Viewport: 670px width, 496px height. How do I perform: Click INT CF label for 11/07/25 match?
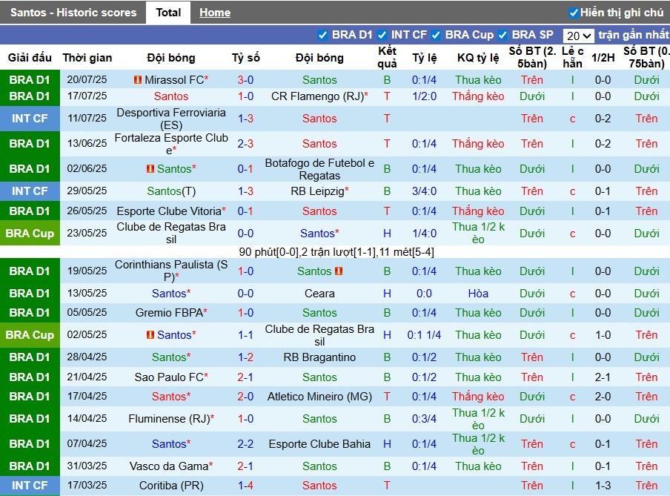(x=30, y=119)
